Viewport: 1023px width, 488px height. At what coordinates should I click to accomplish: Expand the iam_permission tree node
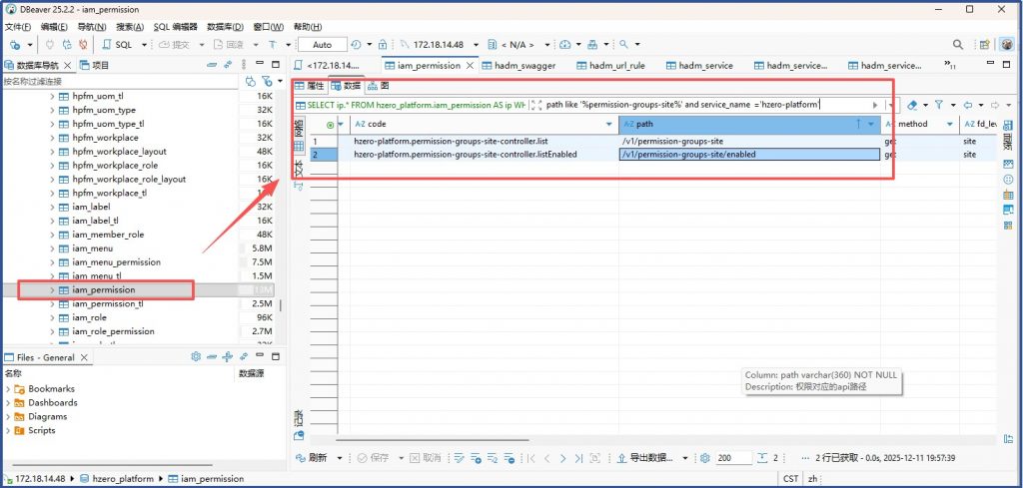pos(52,289)
